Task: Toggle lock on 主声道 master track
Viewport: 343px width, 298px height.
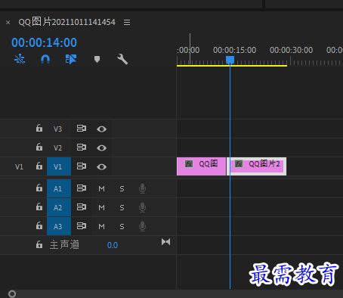Action: [x=39, y=244]
